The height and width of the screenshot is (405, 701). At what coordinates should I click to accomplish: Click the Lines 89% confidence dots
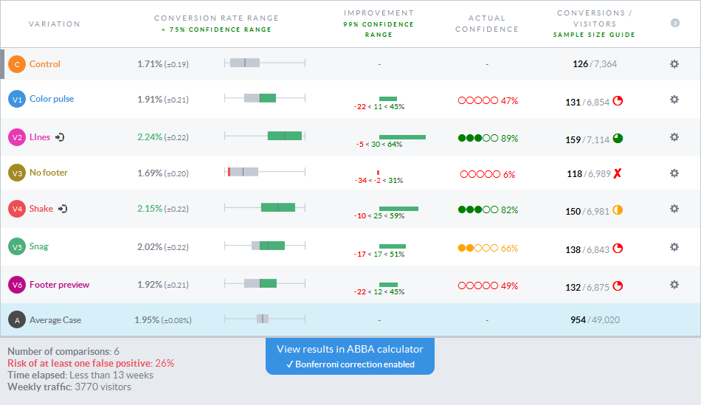(x=478, y=138)
